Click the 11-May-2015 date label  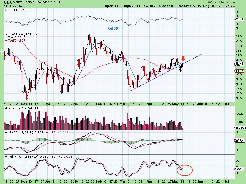click(x=13, y=6)
